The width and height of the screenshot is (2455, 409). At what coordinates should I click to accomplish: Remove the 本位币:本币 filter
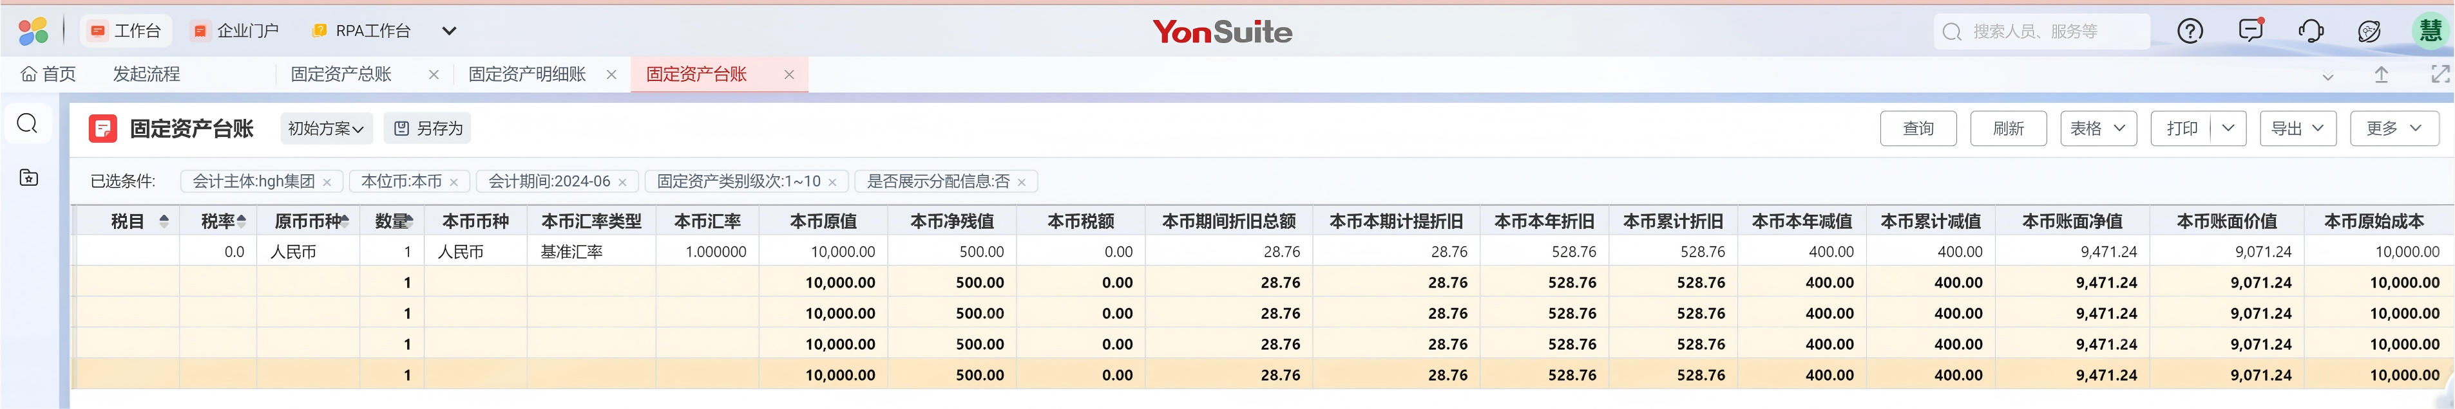(454, 183)
